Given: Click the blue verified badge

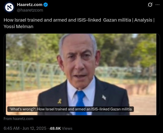Looking at the screenshot, I should 45,5.
